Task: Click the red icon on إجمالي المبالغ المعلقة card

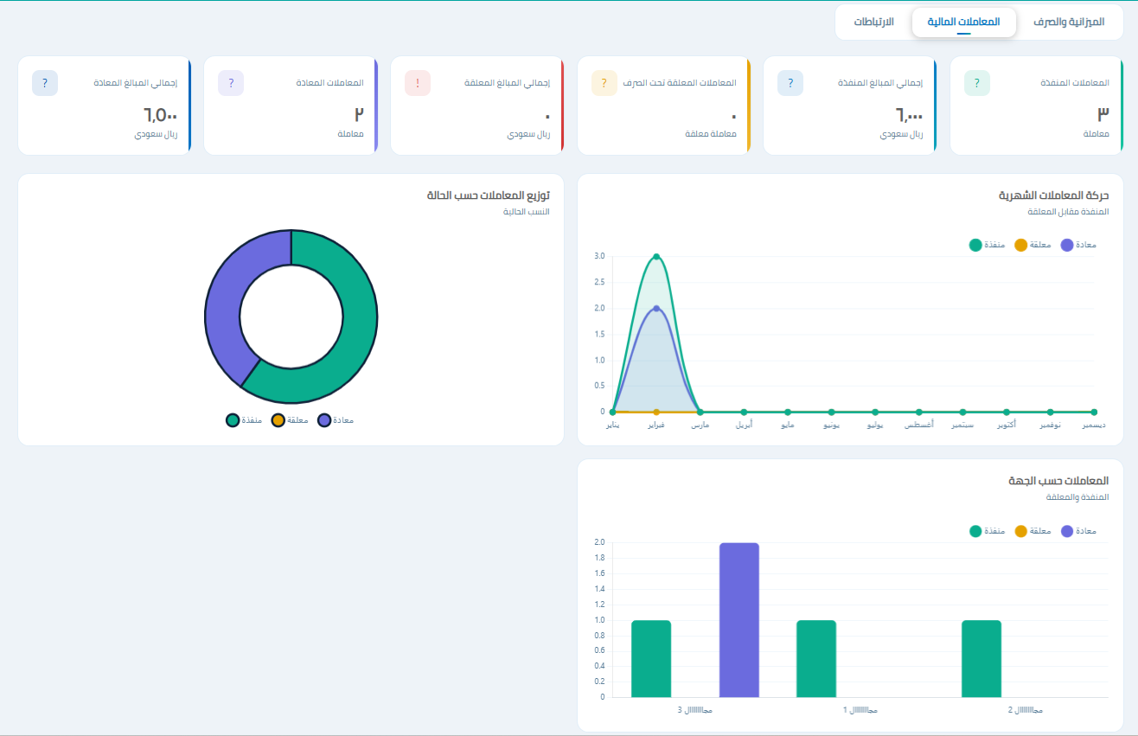Action: [418, 83]
